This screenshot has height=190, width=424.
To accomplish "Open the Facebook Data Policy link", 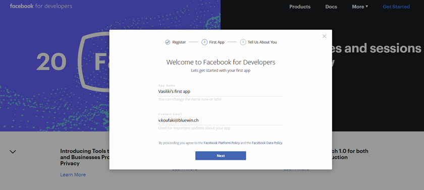I will 267,143.
